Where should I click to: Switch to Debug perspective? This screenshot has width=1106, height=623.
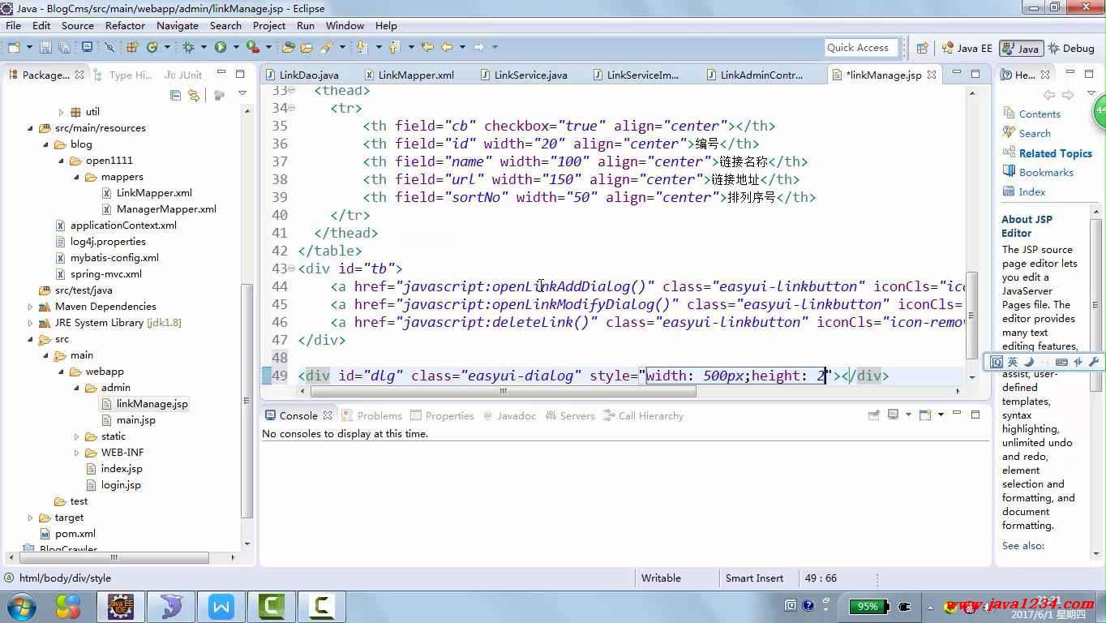[x=1071, y=48]
